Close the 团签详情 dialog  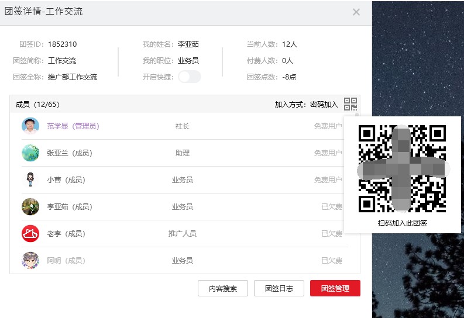pos(356,12)
